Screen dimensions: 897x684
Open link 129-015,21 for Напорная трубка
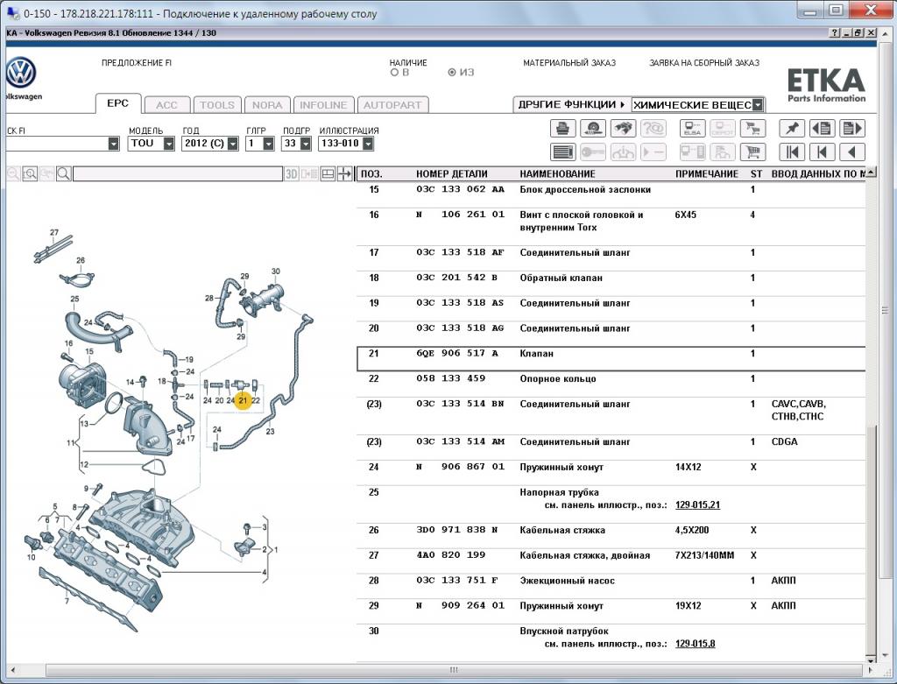tap(697, 505)
